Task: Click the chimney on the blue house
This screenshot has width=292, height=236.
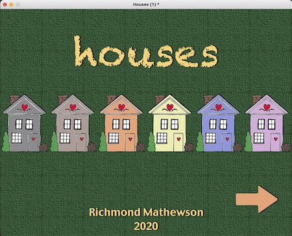Action: tap(208, 99)
